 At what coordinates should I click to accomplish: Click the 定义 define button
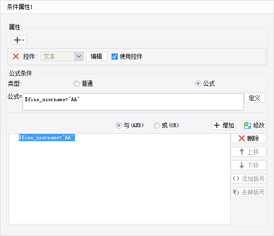click(255, 98)
